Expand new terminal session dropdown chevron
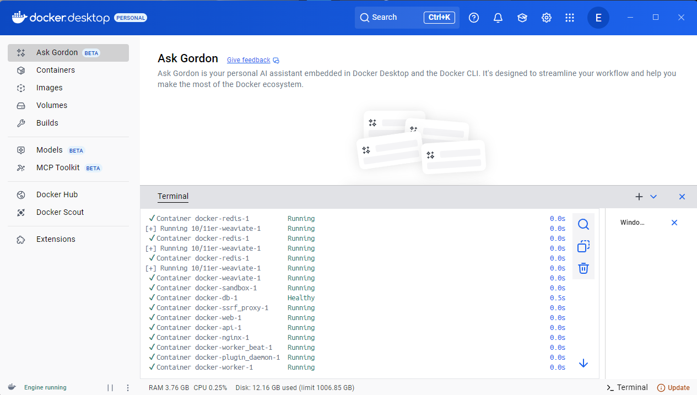The width and height of the screenshot is (697, 395). pos(653,197)
